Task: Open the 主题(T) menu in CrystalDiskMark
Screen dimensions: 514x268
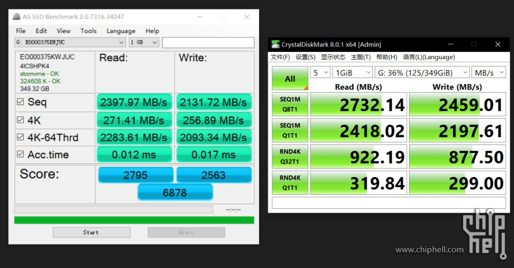Action: (x=361, y=57)
